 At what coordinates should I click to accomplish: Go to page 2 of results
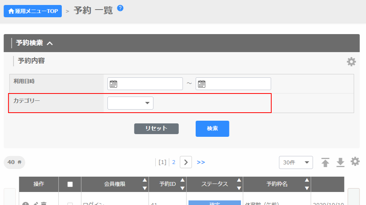(173, 162)
